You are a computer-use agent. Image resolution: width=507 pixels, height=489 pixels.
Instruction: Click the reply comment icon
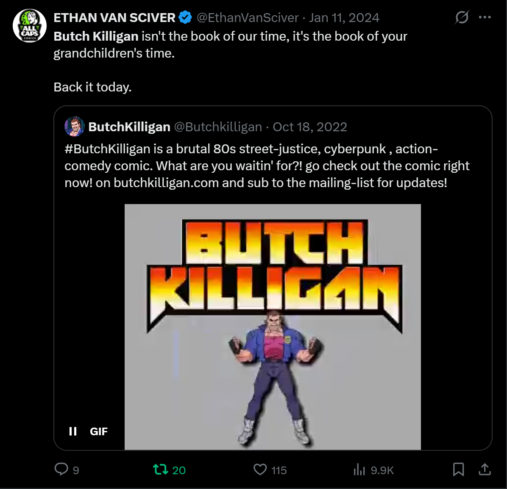[x=61, y=469]
